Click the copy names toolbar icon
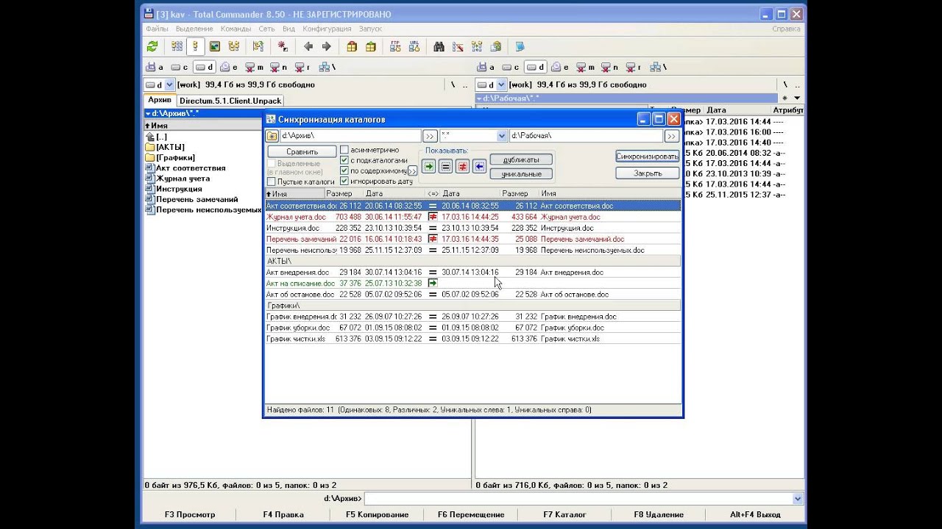This screenshot has height=529, width=942. (x=496, y=46)
